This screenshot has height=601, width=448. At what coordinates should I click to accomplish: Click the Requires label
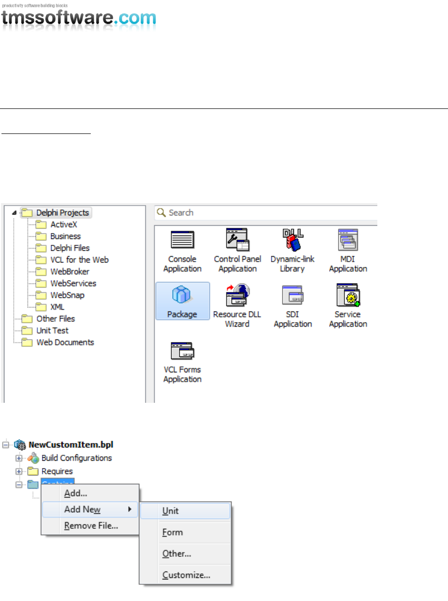point(57,471)
